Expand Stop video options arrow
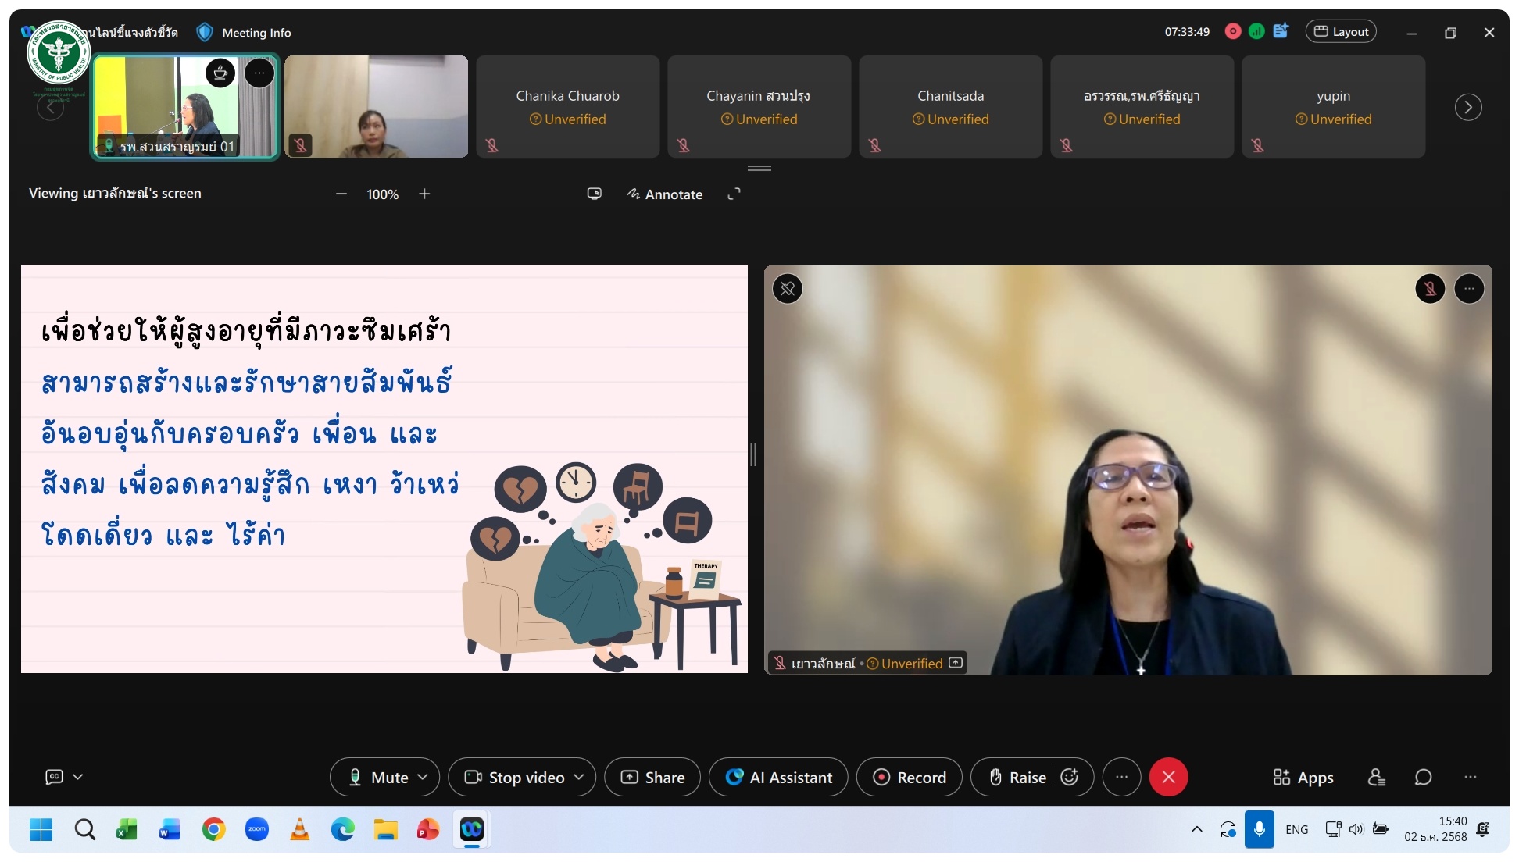Image resolution: width=1519 pixels, height=862 pixels. point(579,777)
